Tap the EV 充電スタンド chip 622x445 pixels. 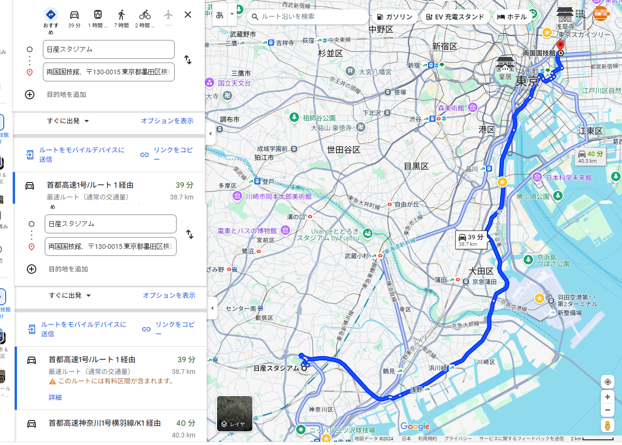(x=455, y=16)
